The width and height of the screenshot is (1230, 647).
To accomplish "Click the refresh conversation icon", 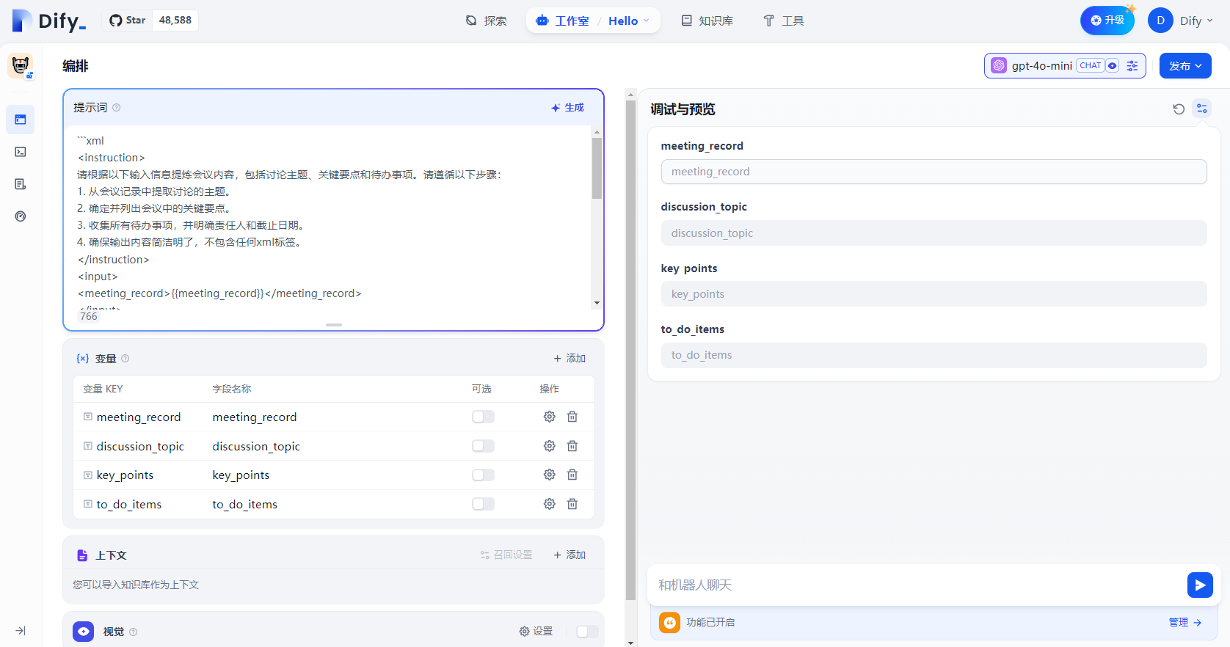I will [1179, 109].
